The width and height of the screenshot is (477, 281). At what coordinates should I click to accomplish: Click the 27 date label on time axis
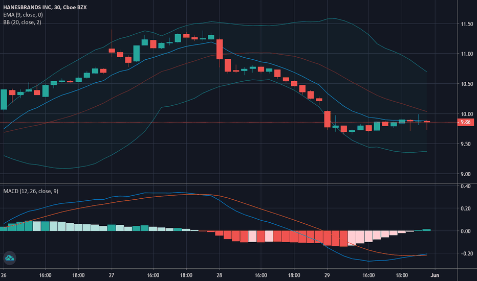(112, 275)
